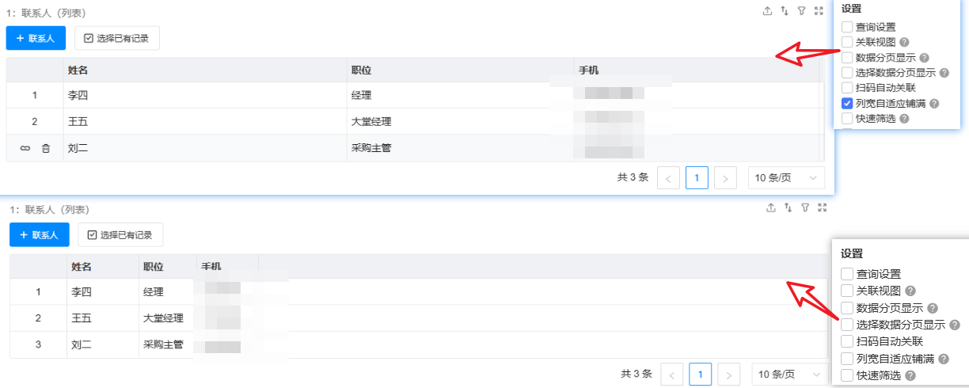
Task: Click the blue + 联系人 button in the top panel
Action: tap(35, 38)
